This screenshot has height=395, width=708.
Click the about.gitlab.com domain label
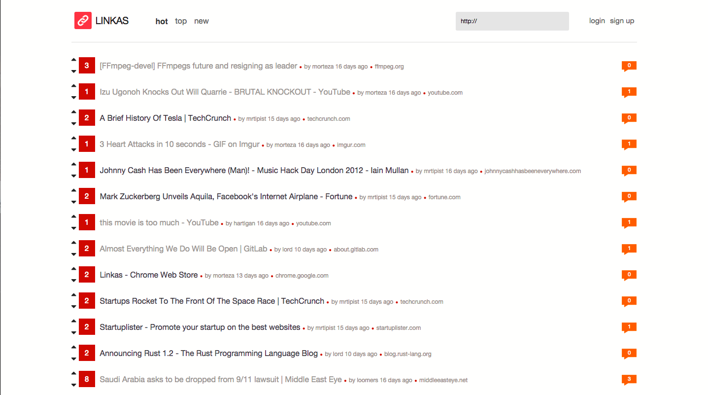(x=356, y=250)
